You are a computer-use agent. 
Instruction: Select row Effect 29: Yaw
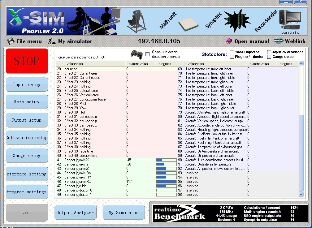point(117,108)
